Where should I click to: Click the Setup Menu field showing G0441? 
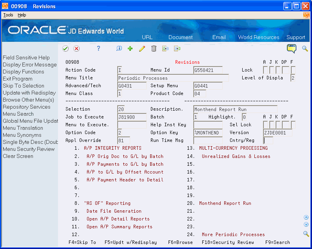(x=208, y=86)
